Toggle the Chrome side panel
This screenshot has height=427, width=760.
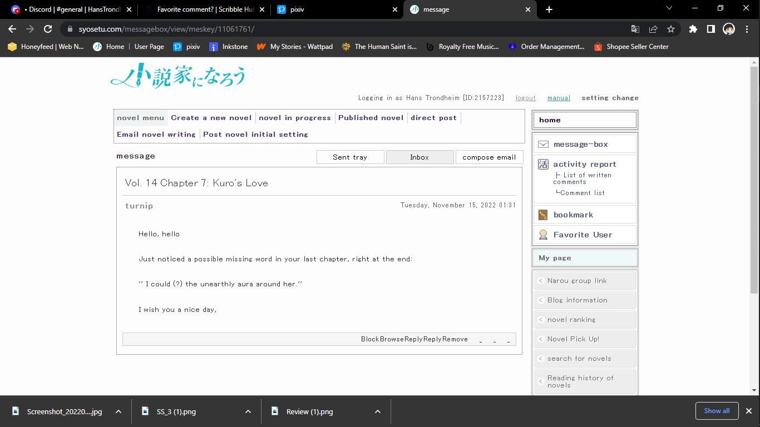click(710, 29)
